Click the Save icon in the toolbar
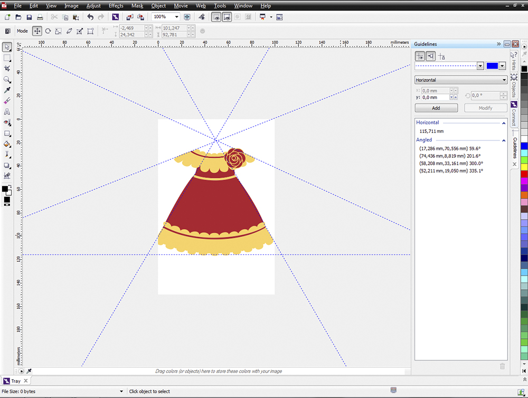 pyautogui.click(x=29, y=17)
